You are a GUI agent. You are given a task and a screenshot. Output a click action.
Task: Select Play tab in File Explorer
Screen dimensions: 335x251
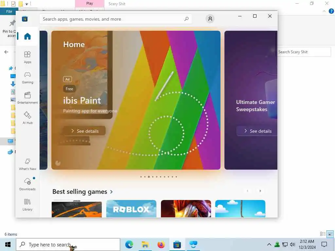(90, 3)
